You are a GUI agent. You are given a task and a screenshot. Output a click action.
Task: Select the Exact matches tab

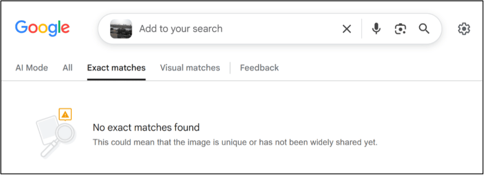click(116, 68)
